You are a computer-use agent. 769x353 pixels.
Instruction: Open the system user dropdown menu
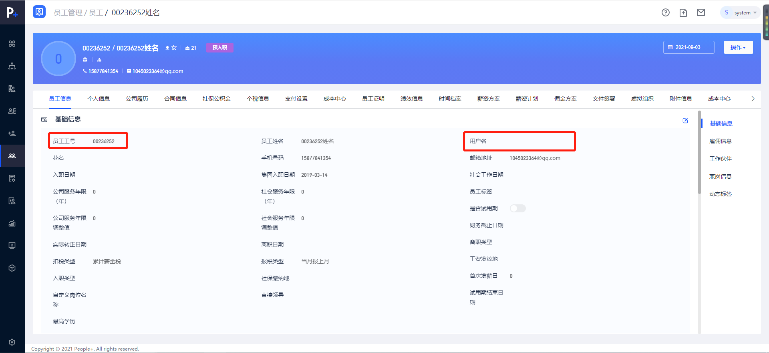pyautogui.click(x=740, y=13)
